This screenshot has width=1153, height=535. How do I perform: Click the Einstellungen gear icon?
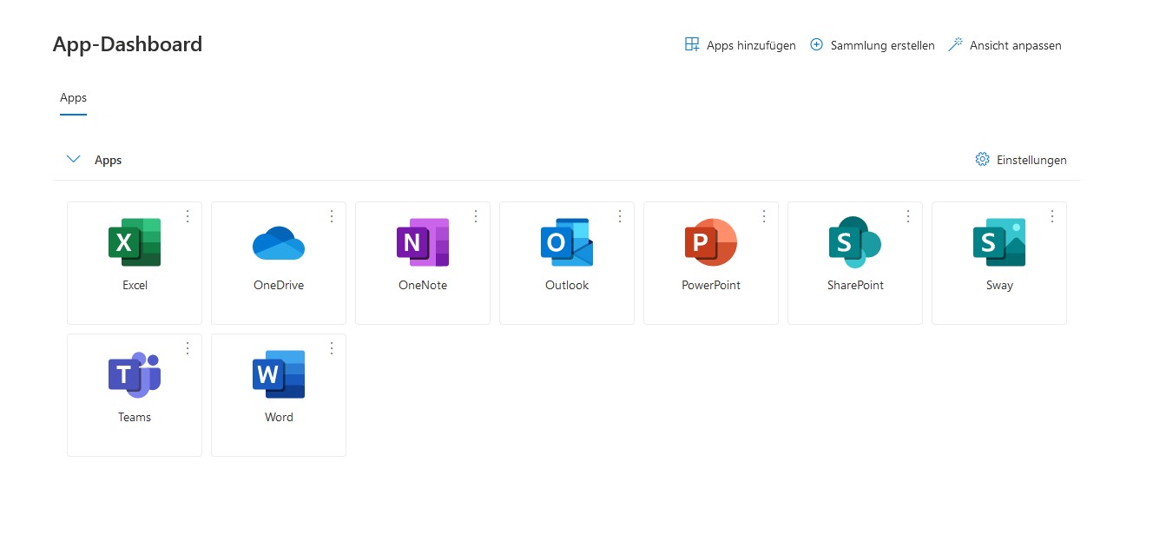983,159
